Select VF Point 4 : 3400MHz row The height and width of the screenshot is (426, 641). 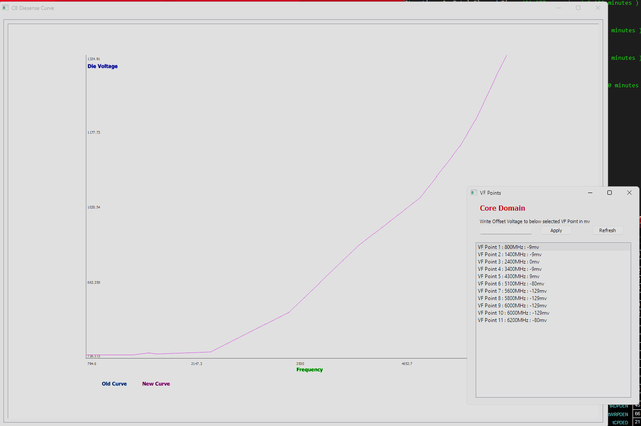pyautogui.click(x=553, y=269)
